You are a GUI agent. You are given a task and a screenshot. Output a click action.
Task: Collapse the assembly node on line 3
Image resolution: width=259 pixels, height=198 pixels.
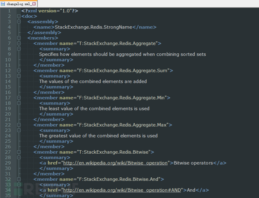[19, 22]
